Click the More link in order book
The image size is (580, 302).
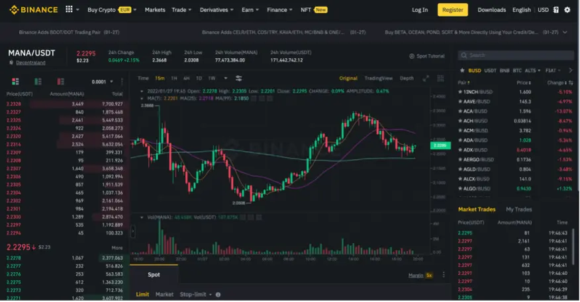[x=117, y=248]
